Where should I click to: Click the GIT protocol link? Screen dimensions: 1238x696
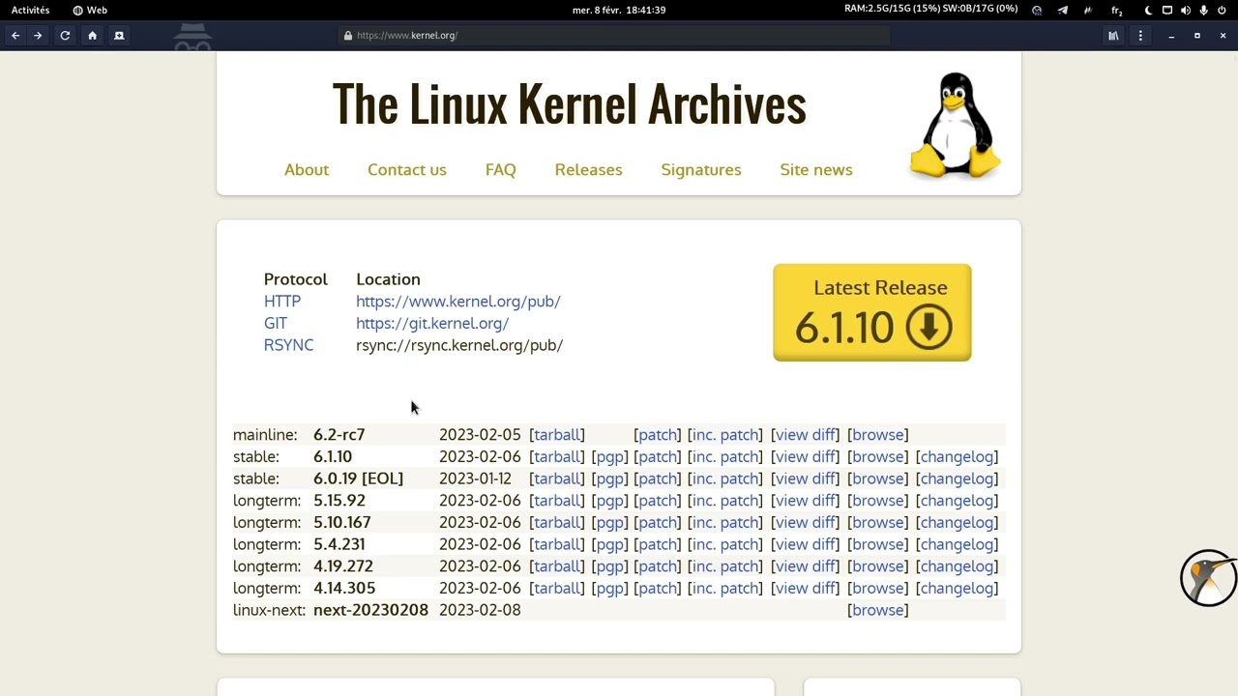point(276,324)
